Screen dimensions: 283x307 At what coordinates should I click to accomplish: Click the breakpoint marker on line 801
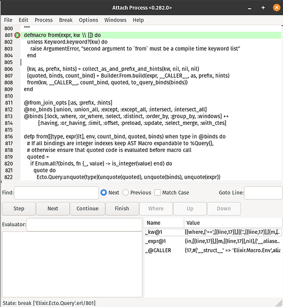pos(17,35)
